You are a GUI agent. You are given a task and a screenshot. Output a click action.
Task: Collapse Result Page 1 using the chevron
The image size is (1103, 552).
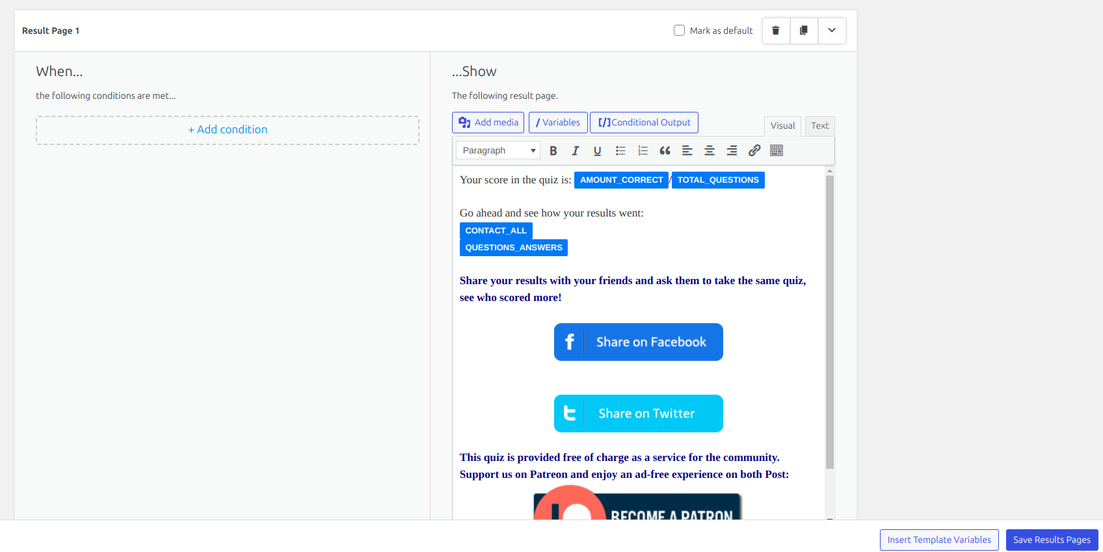pyautogui.click(x=832, y=31)
